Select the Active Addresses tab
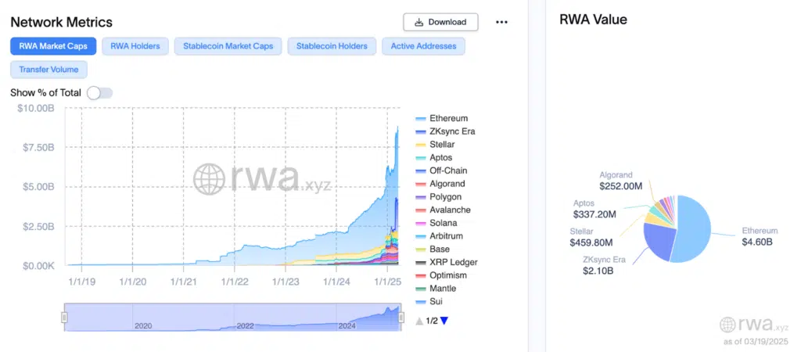 pos(423,46)
